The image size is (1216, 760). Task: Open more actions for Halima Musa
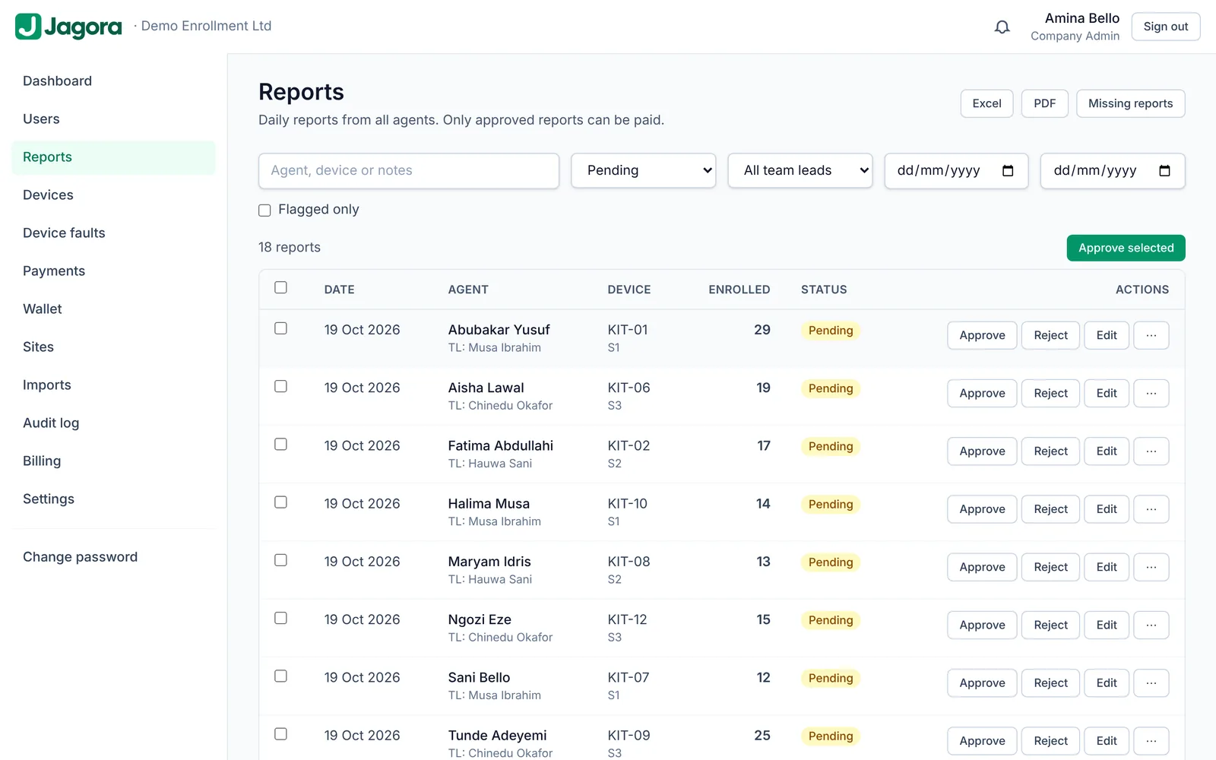click(1151, 509)
